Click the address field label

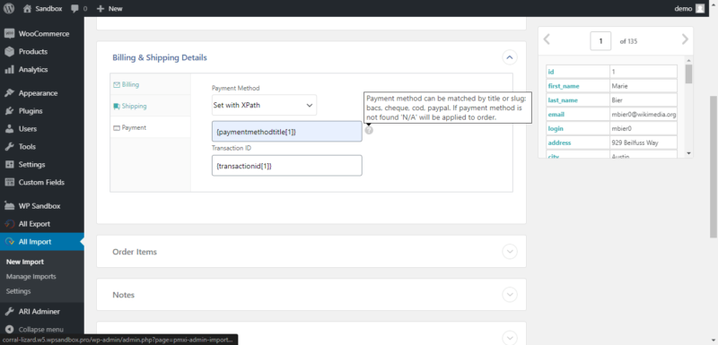pos(559,142)
